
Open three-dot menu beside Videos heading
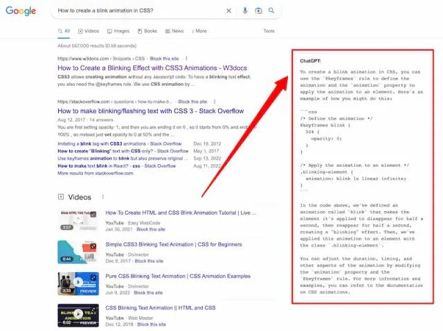tap(103, 197)
